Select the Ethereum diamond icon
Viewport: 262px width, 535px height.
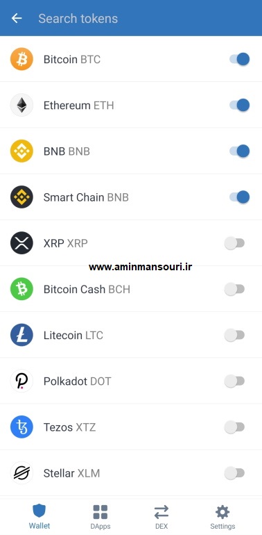coord(21,105)
